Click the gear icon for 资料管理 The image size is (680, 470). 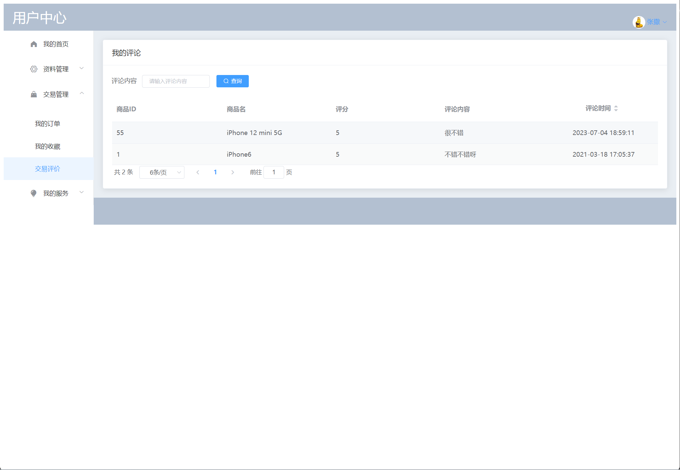click(34, 69)
